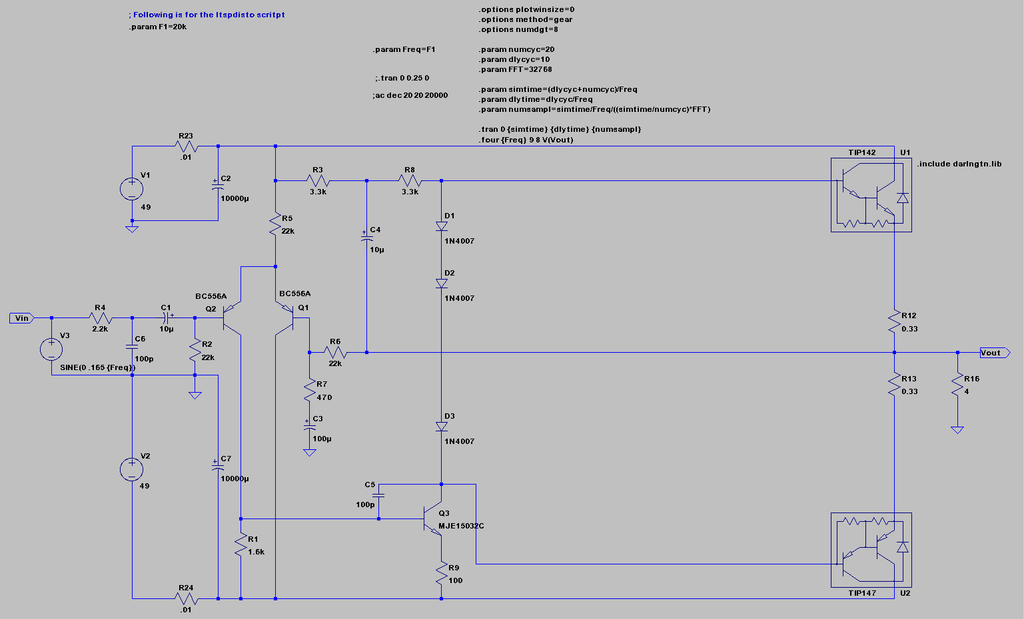The height and width of the screenshot is (619, 1024).
Task: Click .options method=gear directive
Action: pyautogui.click(x=526, y=19)
